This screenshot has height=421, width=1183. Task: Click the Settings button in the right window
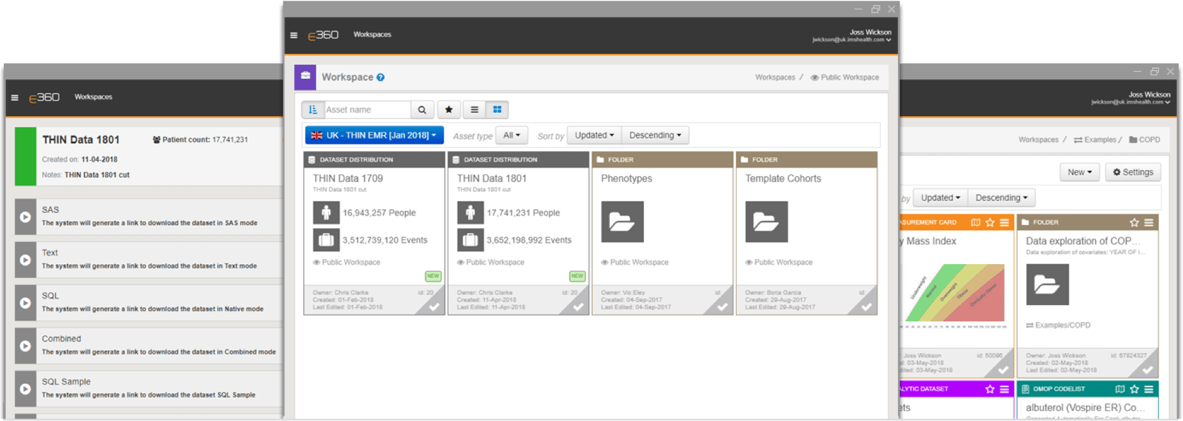click(x=1133, y=172)
